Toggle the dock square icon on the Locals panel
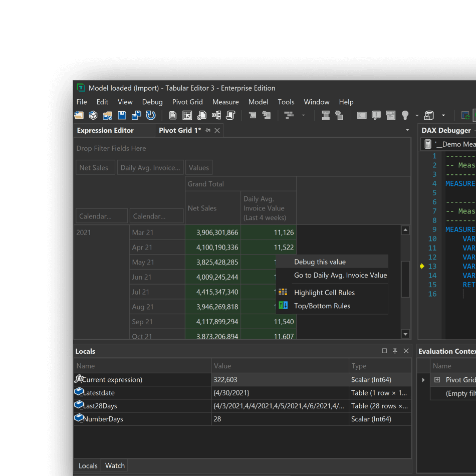The width and height of the screenshot is (476, 476). tap(384, 351)
